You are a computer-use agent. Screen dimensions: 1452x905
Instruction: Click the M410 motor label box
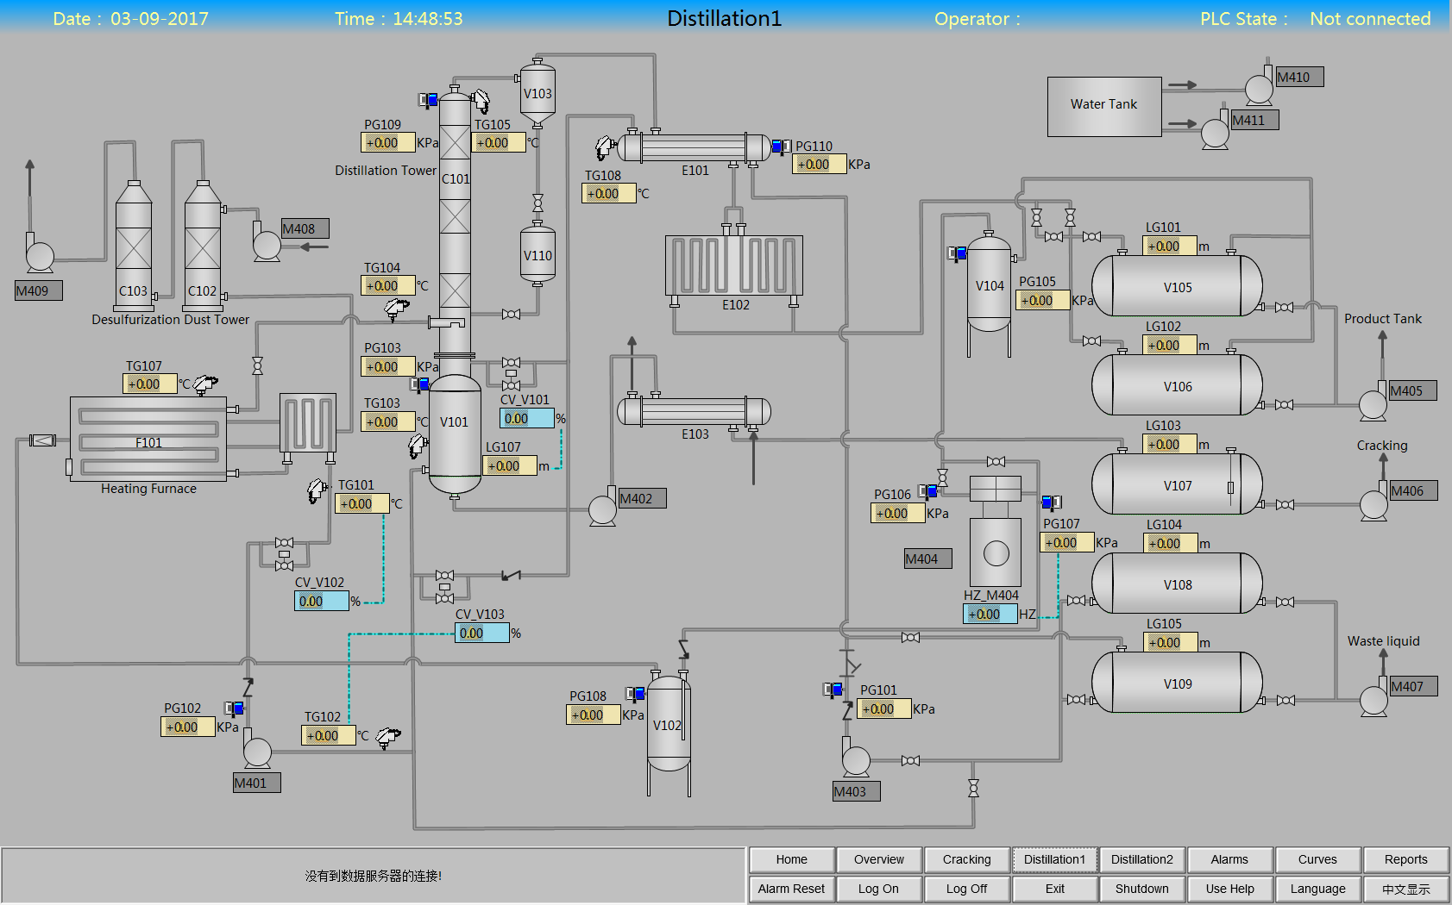1298,78
